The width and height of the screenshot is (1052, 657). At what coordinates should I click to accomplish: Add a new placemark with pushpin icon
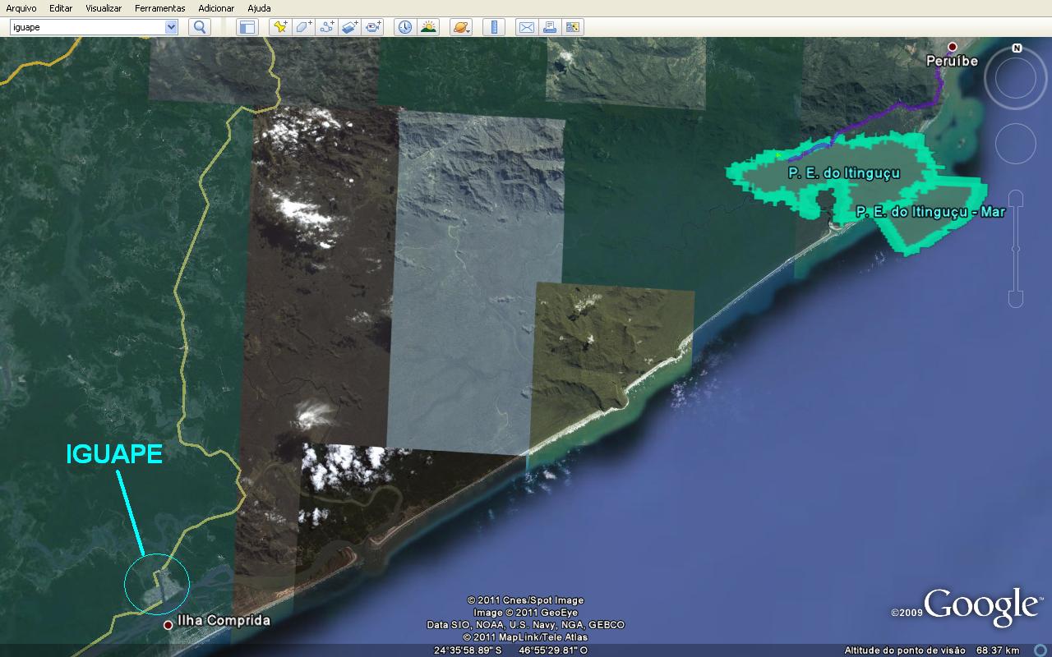pos(280,27)
